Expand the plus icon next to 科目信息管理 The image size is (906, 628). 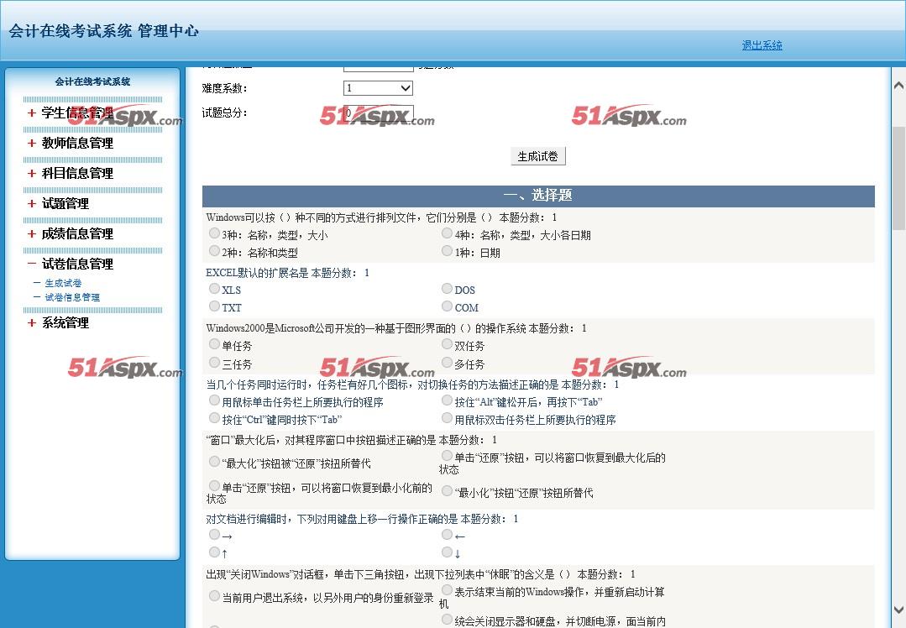pos(32,174)
